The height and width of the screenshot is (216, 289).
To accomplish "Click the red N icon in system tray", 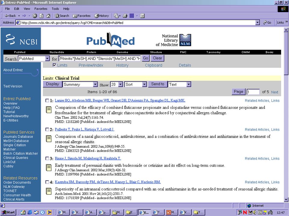I will point(245,212).
